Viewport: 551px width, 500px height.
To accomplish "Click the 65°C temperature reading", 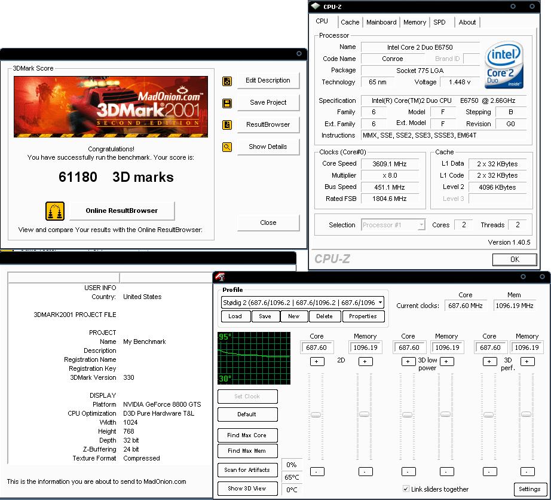I will tap(292, 477).
